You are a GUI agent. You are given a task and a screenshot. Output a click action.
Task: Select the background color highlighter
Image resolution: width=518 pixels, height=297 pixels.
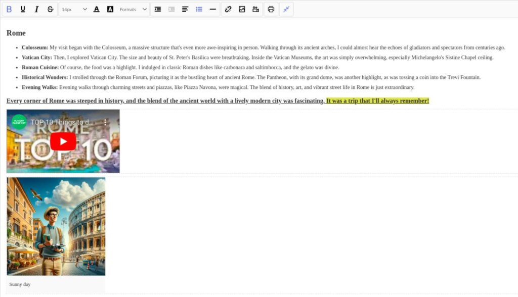(x=110, y=9)
